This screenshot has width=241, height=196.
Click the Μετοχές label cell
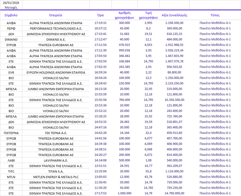[11, 7]
